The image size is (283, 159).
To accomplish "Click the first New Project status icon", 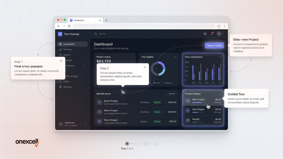I will coord(188,101).
